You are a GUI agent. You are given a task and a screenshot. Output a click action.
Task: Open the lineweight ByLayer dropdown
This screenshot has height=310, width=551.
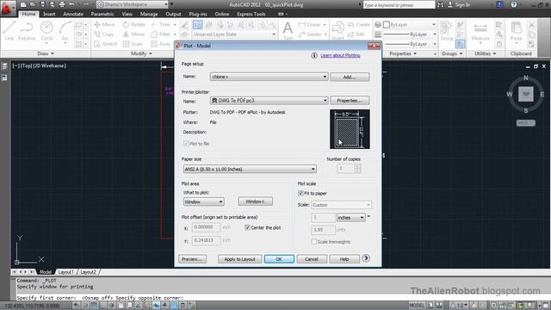pyautogui.click(x=410, y=34)
